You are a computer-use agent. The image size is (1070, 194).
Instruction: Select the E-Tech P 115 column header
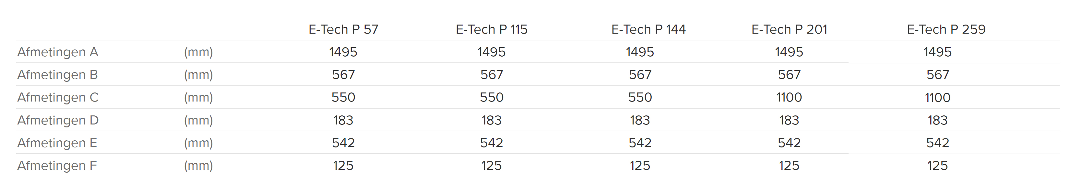click(491, 29)
